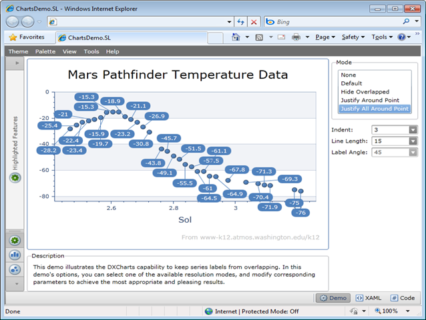Click the 100% zoom level button
The height and width of the screenshot is (320, 426).
386,311
